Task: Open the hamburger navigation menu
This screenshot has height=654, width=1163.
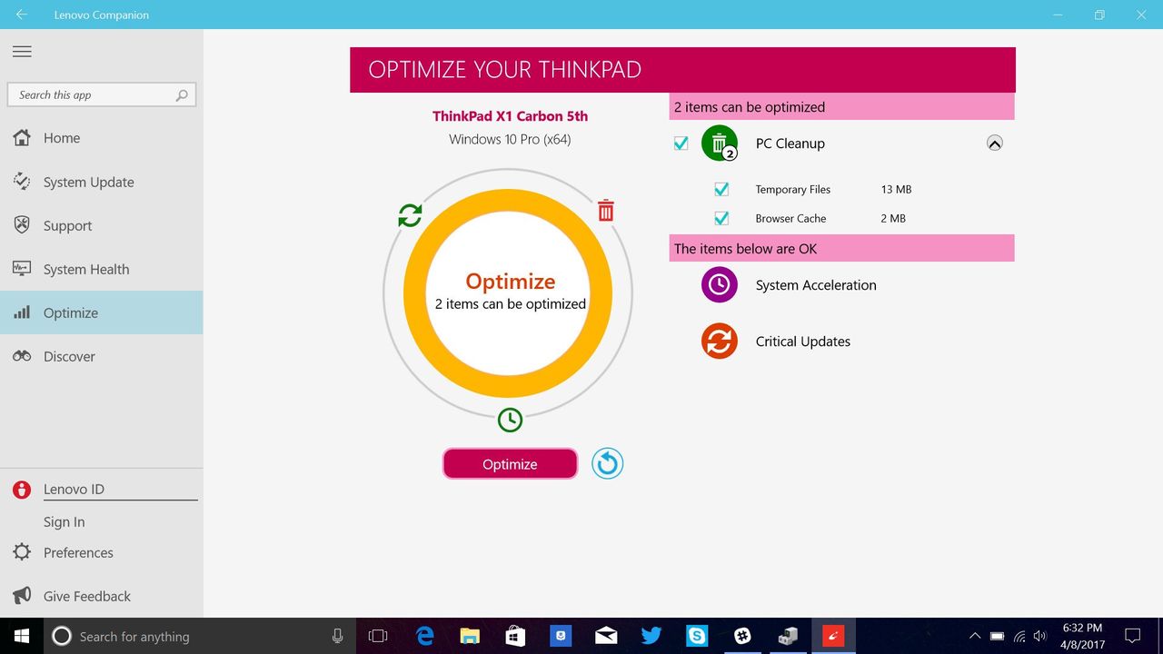Action: tap(22, 52)
